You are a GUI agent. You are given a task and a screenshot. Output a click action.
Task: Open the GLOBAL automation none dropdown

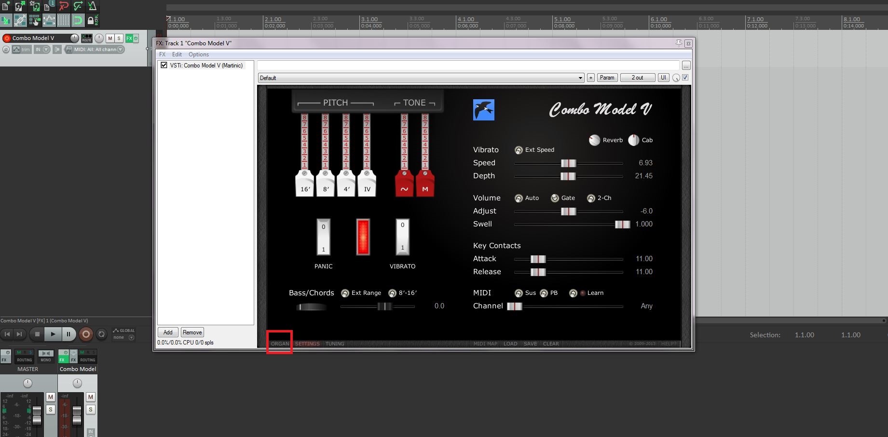tap(131, 337)
